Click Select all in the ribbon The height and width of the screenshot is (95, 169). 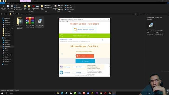pos(68,5)
